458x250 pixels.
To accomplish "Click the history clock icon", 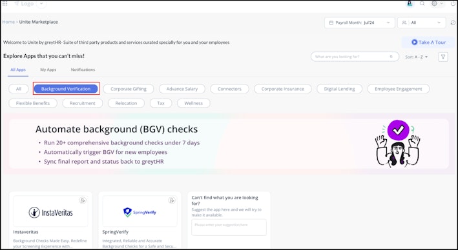I will pos(453,23).
